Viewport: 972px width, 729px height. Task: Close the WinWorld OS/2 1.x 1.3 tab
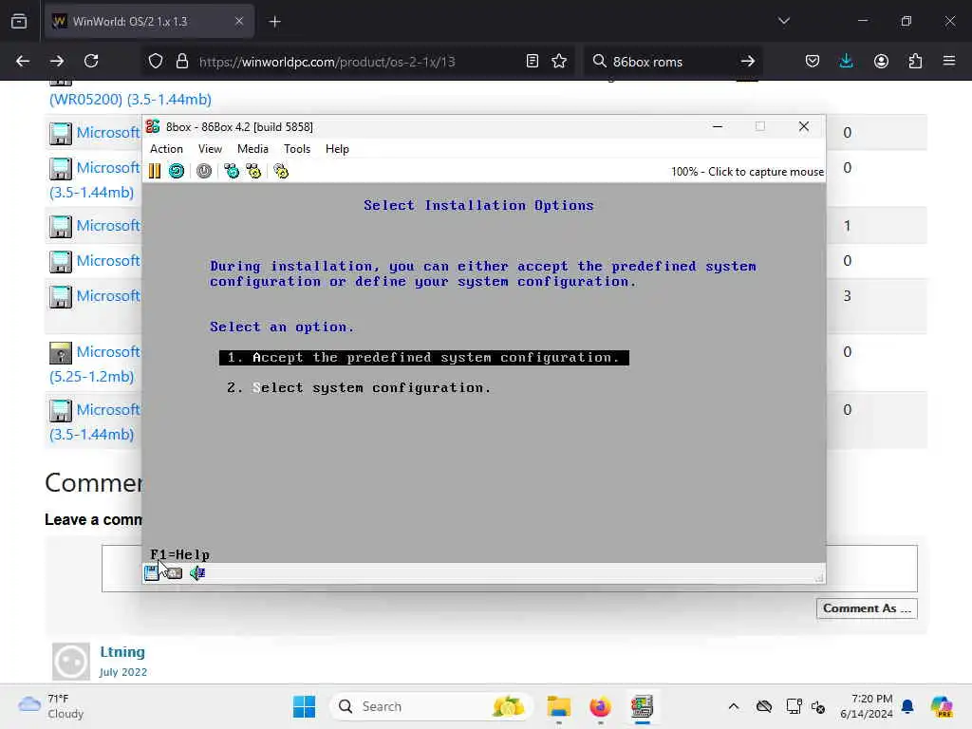[239, 22]
